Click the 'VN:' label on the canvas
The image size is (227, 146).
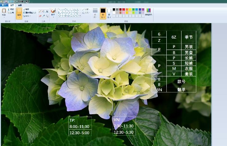[117, 120]
